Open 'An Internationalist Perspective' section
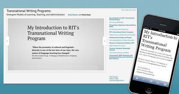Viewport: 179px width, 94px height. 119,29
